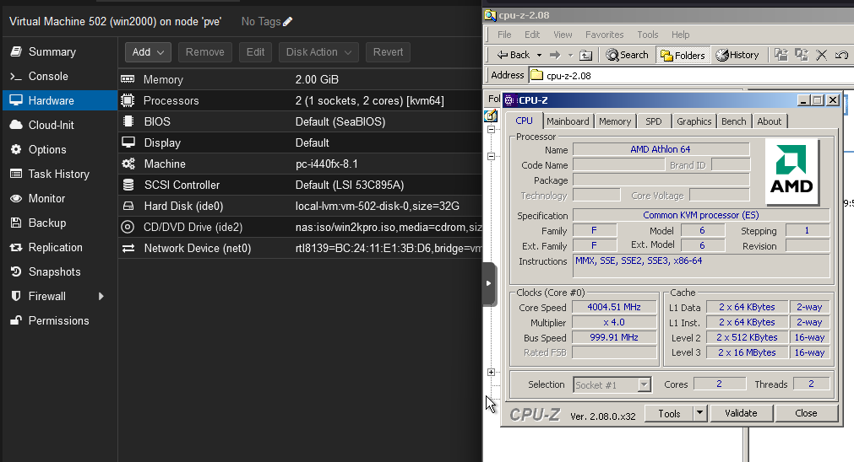Open the Console view for the VM
Viewport: 854px width, 462px height.
[48, 76]
